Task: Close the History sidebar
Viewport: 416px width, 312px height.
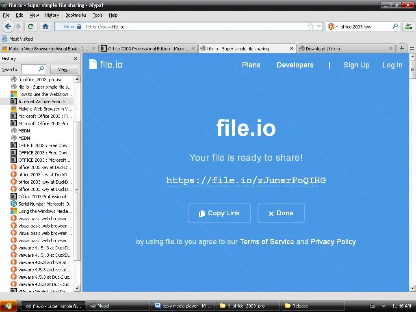Action: pos(76,58)
